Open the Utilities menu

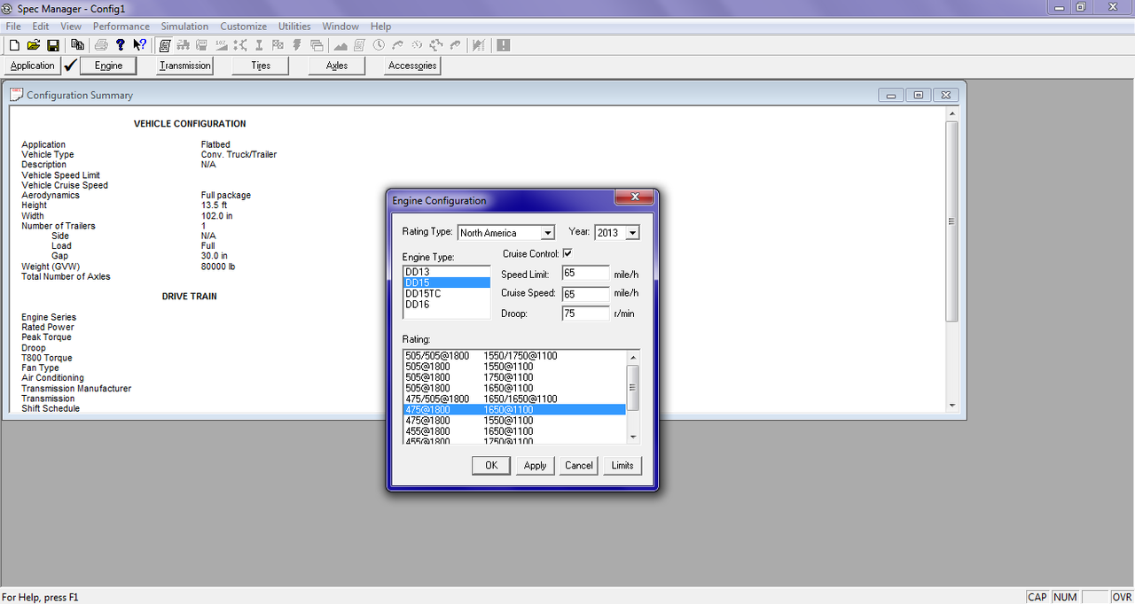pyautogui.click(x=294, y=27)
